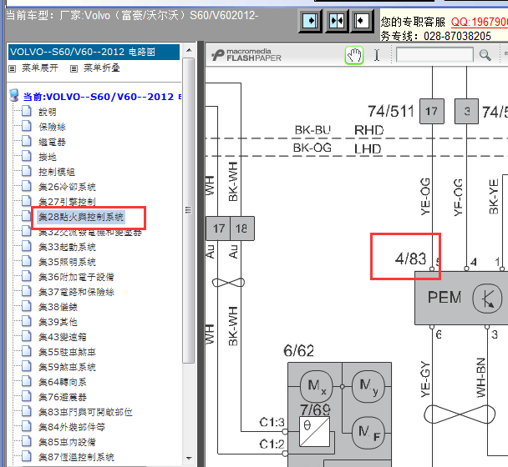508x467 pixels.
Task: Click the Mx motor symbol
Action: point(317,386)
